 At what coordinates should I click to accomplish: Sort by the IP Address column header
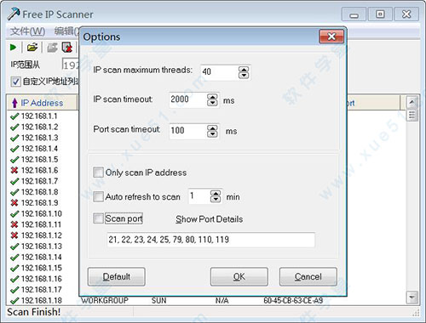click(x=42, y=103)
